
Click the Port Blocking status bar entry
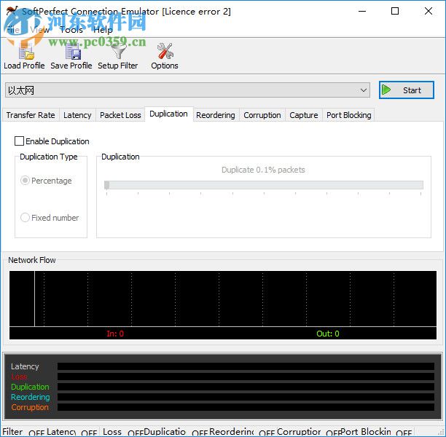tap(366, 432)
